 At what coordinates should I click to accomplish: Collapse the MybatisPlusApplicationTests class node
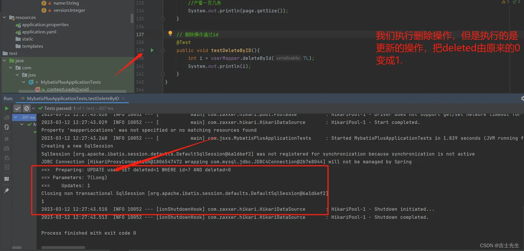tap(24, 82)
